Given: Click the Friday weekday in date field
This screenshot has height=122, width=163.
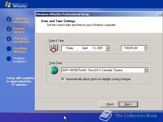Looking at the screenshot, I should coord(70,48).
